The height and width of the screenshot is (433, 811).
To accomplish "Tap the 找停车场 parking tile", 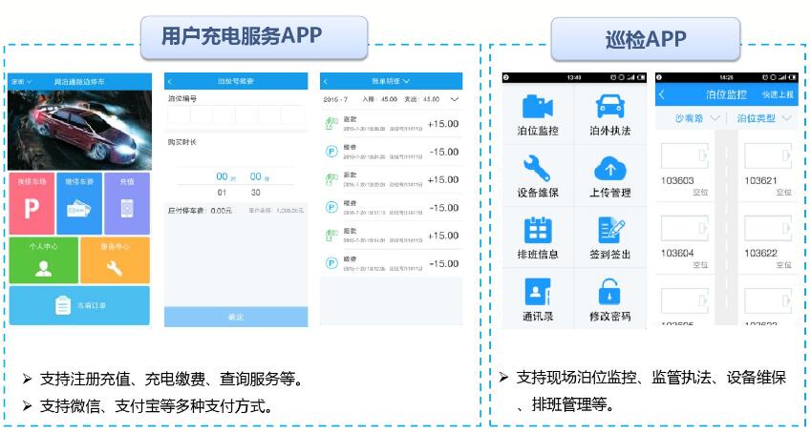I will (x=32, y=203).
